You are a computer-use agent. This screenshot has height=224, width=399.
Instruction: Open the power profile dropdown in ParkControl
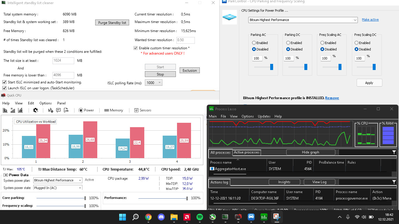pyautogui.click(x=303, y=20)
